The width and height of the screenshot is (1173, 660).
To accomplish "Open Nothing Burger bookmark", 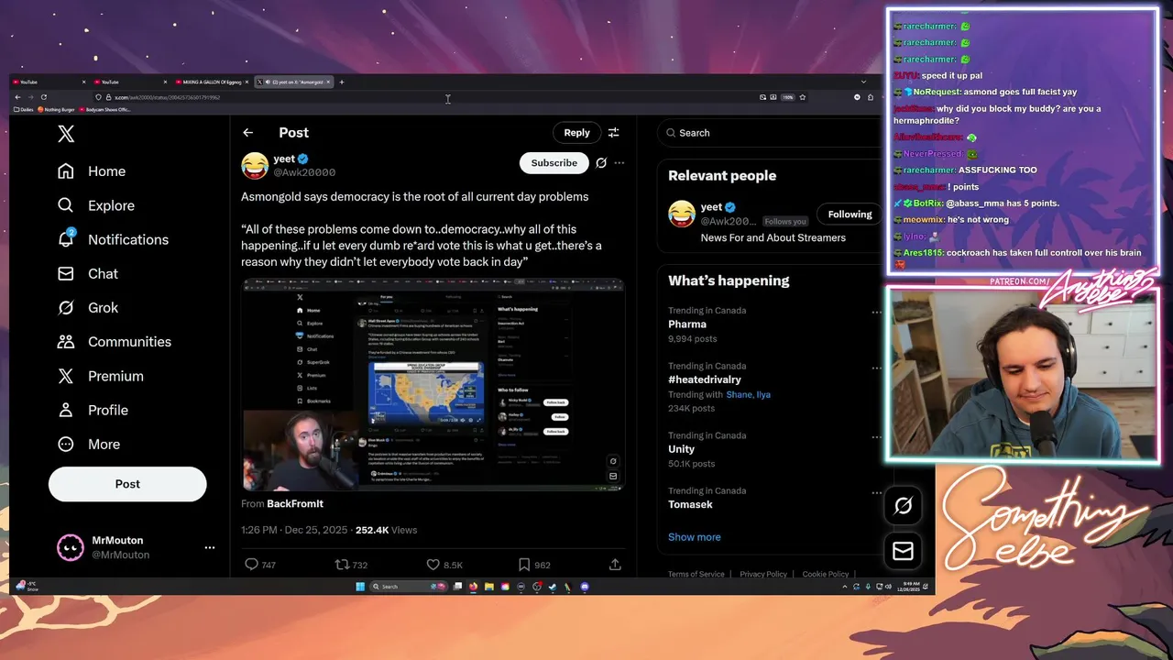I will [x=56, y=109].
